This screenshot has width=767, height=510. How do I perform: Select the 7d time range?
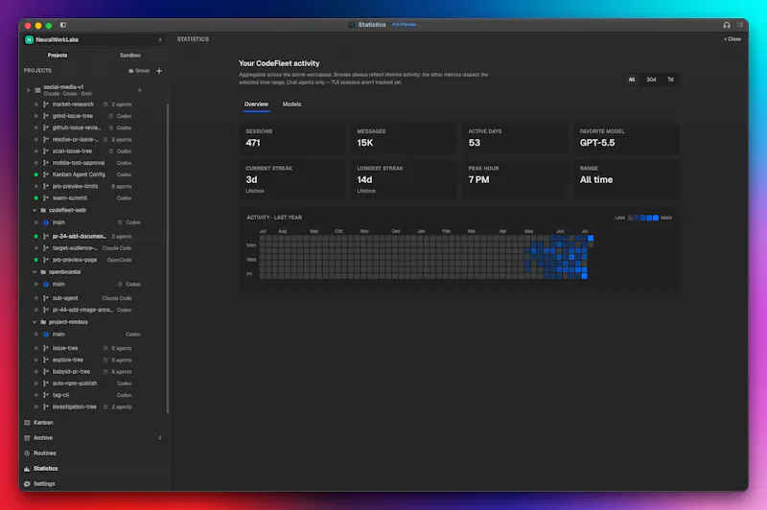[x=670, y=80]
